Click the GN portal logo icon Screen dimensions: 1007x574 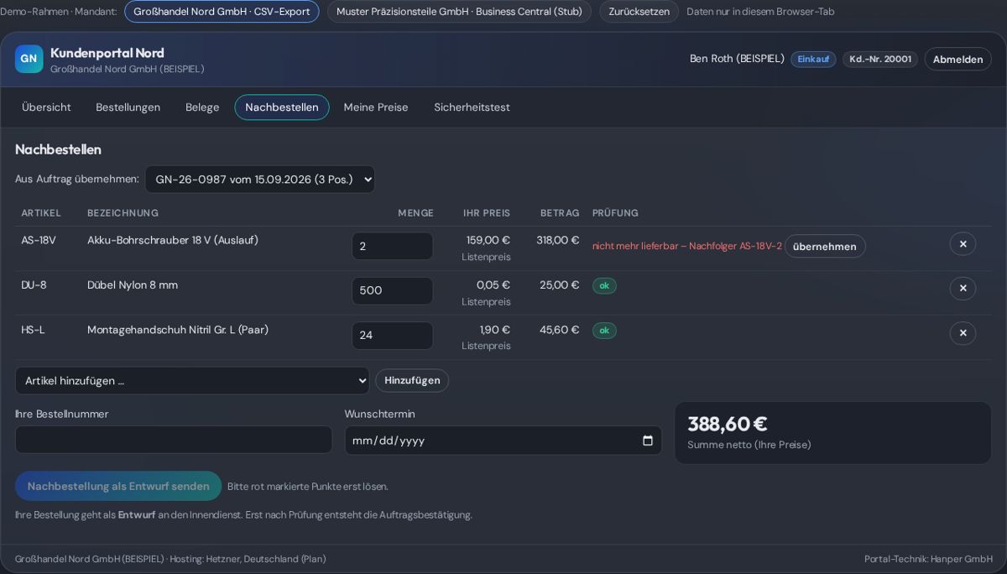pyautogui.click(x=29, y=59)
